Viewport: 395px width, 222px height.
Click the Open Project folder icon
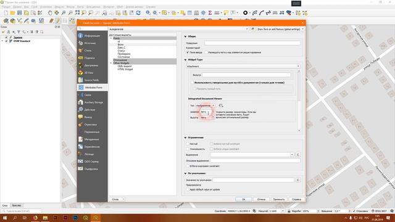[x=12, y=13]
